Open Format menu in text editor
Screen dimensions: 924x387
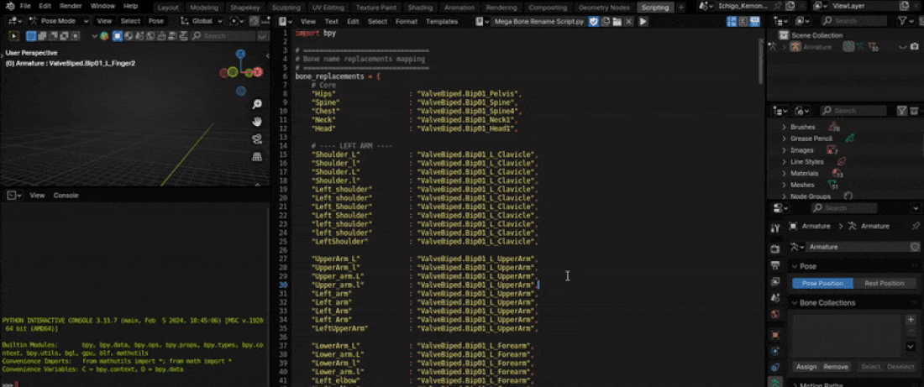tap(406, 21)
